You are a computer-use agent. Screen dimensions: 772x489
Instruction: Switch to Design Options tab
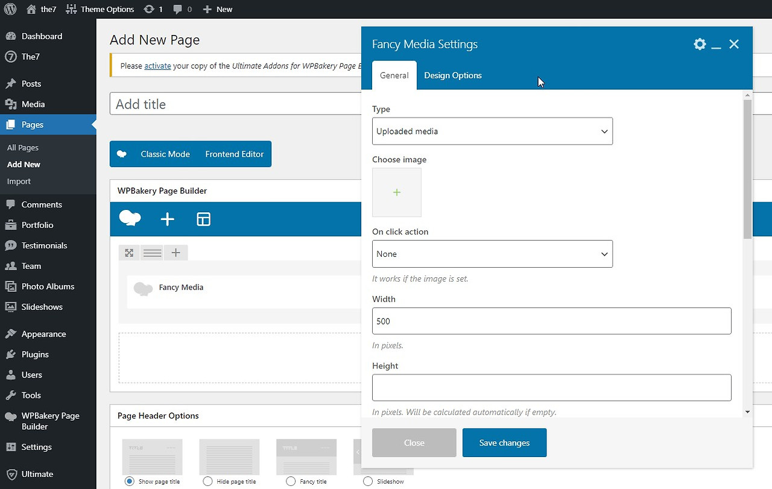click(x=453, y=75)
